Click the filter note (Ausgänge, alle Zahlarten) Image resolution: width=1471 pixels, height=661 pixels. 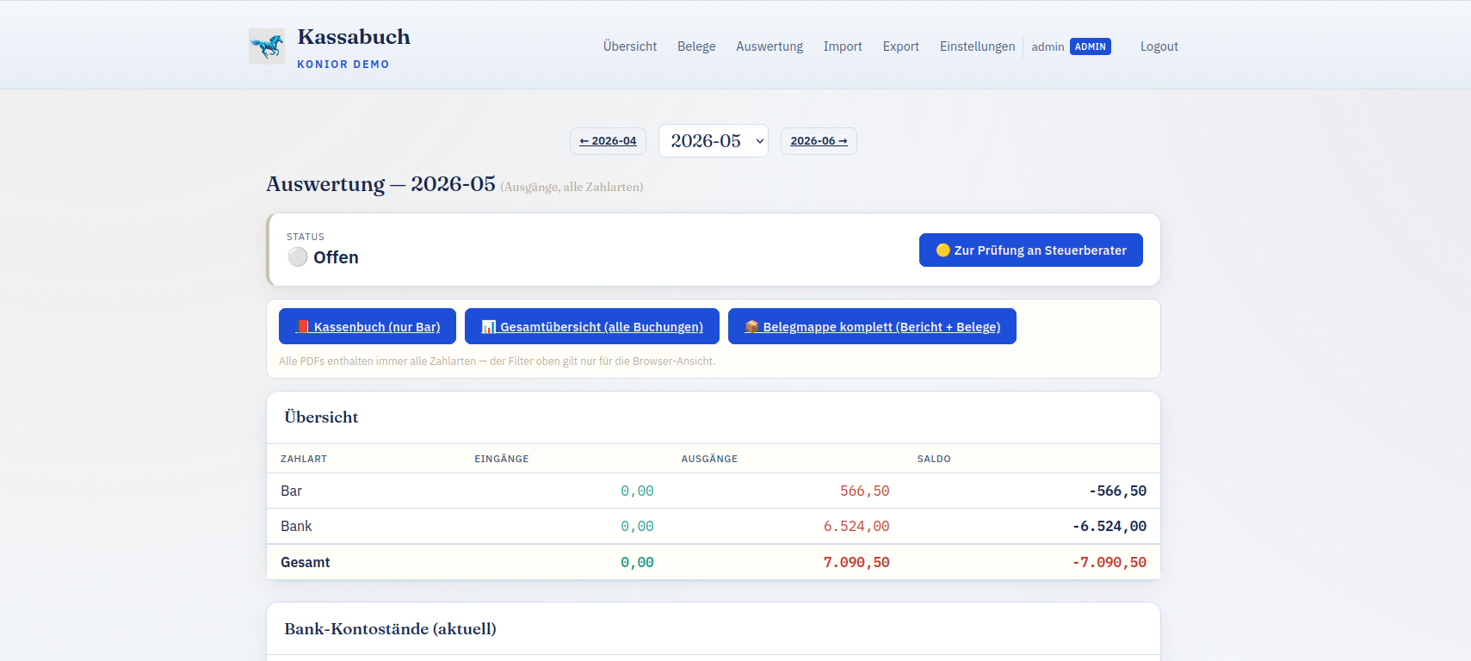(x=572, y=187)
